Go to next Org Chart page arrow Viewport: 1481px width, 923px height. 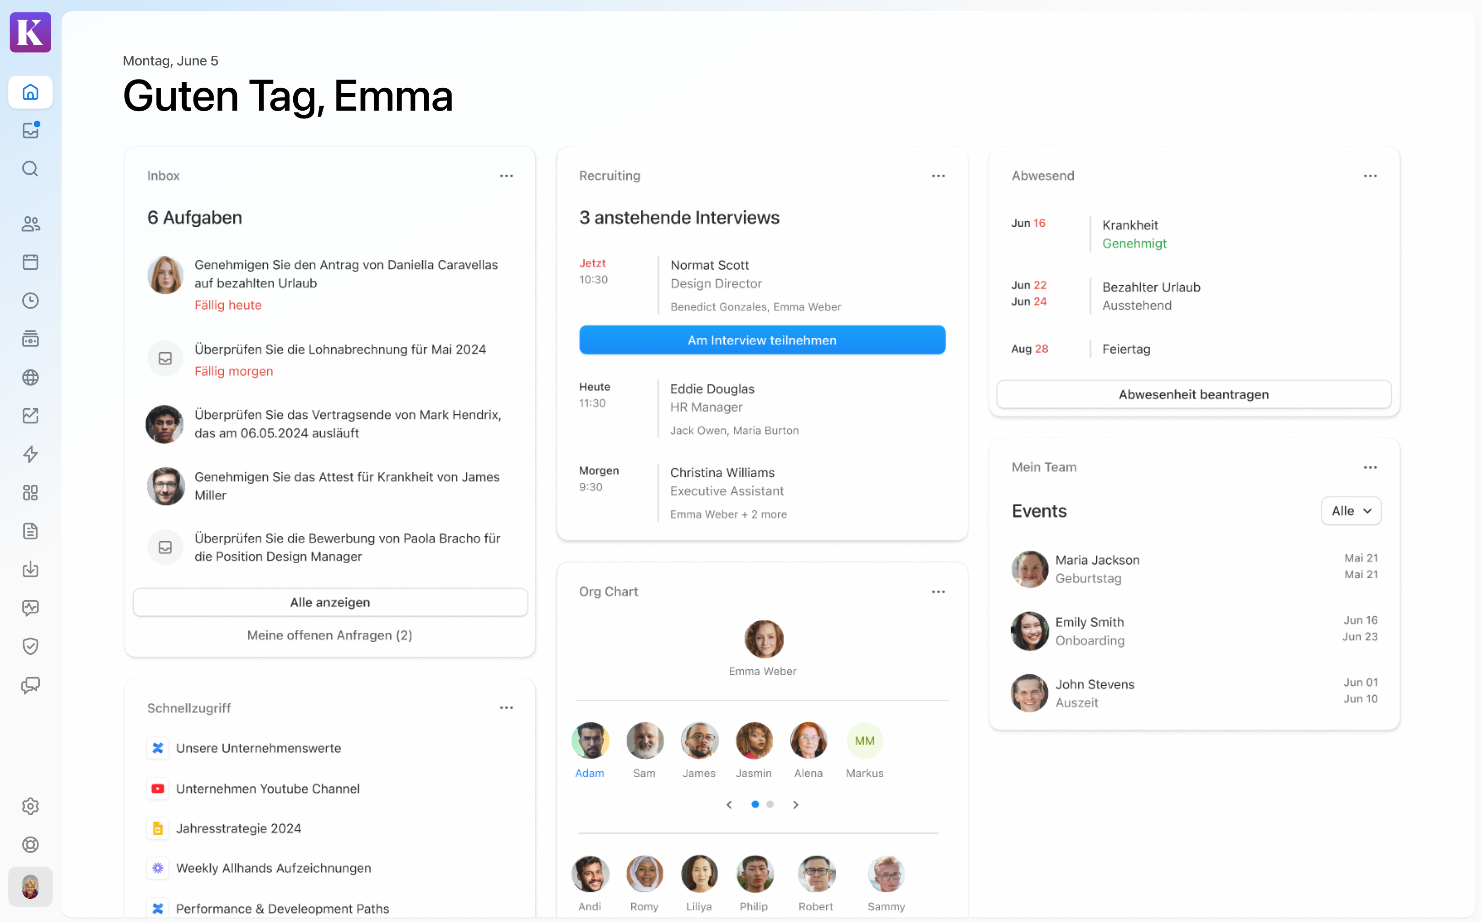coord(796,805)
